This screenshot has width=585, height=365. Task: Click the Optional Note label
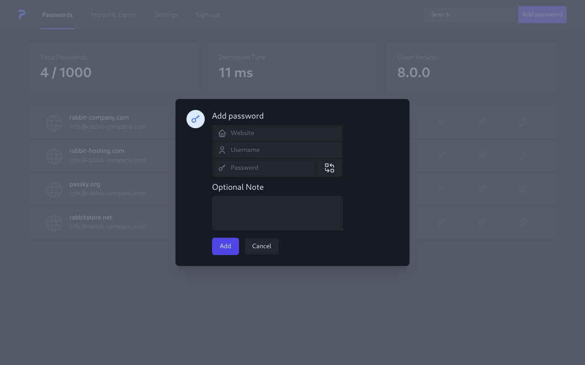238,187
